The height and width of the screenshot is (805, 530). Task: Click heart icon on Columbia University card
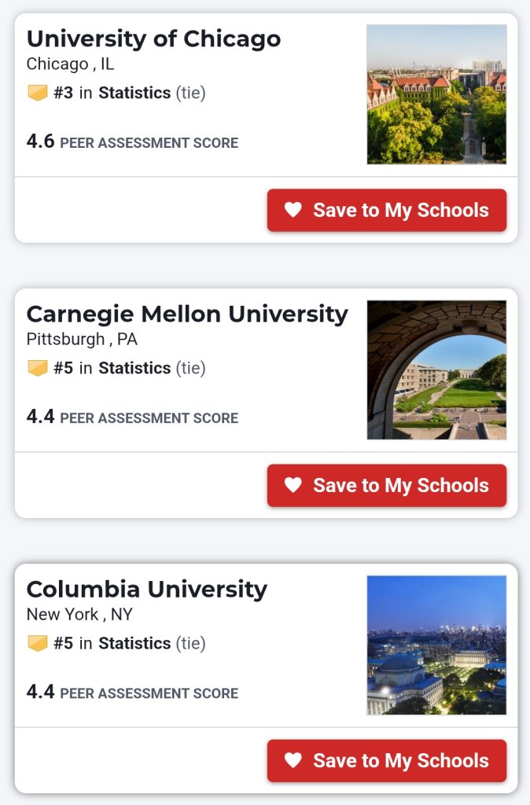[293, 760]
